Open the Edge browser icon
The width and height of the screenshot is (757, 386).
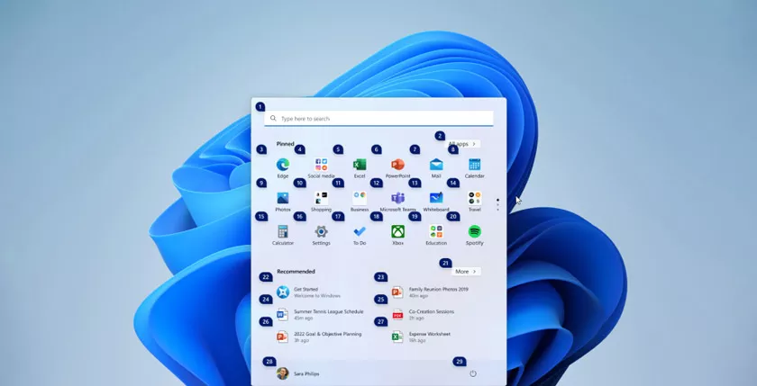282,165
